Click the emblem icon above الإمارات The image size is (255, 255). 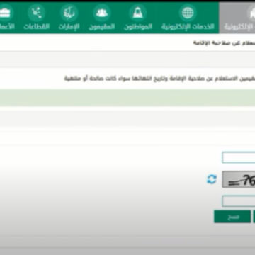[69, 13]
